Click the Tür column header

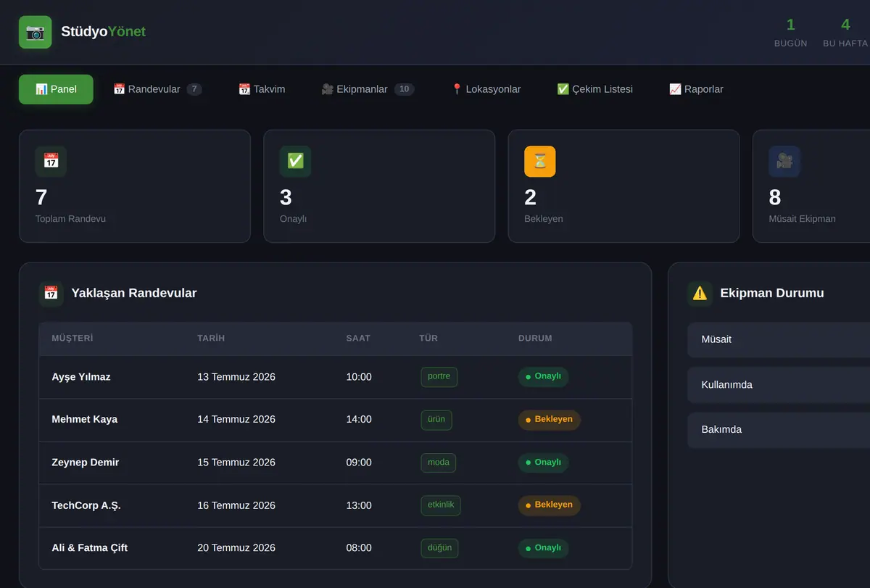428,339
